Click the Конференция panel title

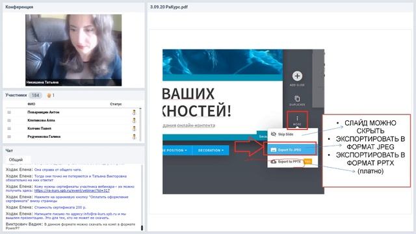pyautogui.click(x=19, y=7)
